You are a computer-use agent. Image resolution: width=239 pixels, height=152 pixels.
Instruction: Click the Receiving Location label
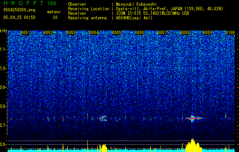coord(89,9)
